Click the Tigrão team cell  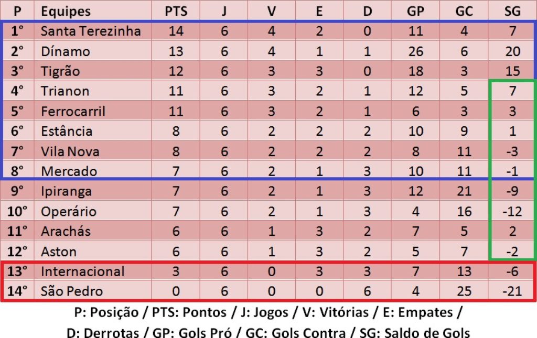pyautogui.click(x=60, y=71)
